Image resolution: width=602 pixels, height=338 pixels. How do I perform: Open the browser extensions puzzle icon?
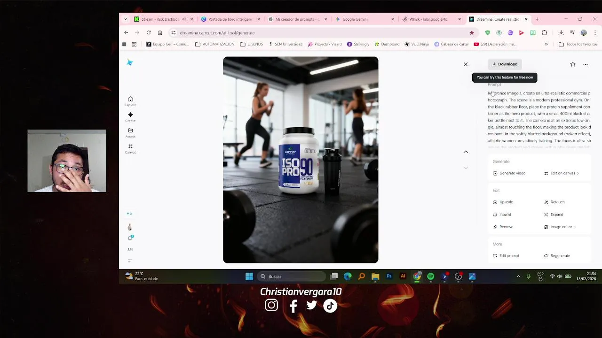coord(544,33)
